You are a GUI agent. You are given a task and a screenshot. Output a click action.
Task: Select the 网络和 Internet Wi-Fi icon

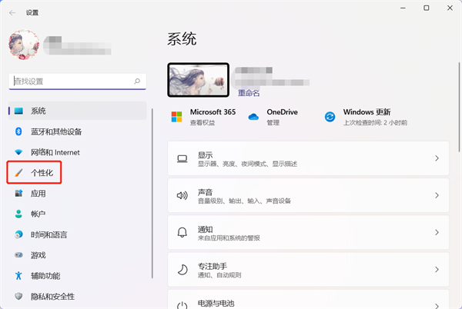point(18,152)
